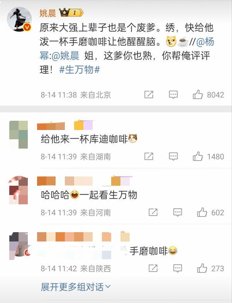This screenshot has width=232, height=303.
Task: Tap the crown membership badge beside 姚晨
Action: click(71, 13)
